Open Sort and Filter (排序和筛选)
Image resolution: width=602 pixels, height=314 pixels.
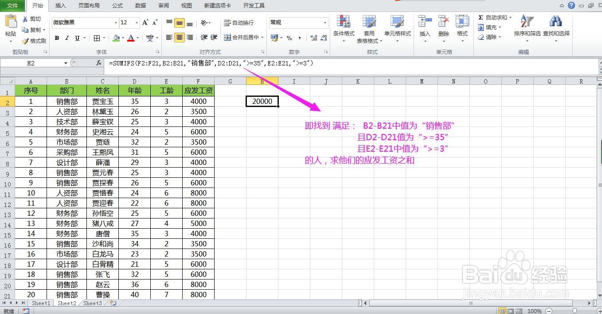point(527,28)
